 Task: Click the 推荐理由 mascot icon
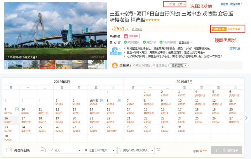click(116, 51)
